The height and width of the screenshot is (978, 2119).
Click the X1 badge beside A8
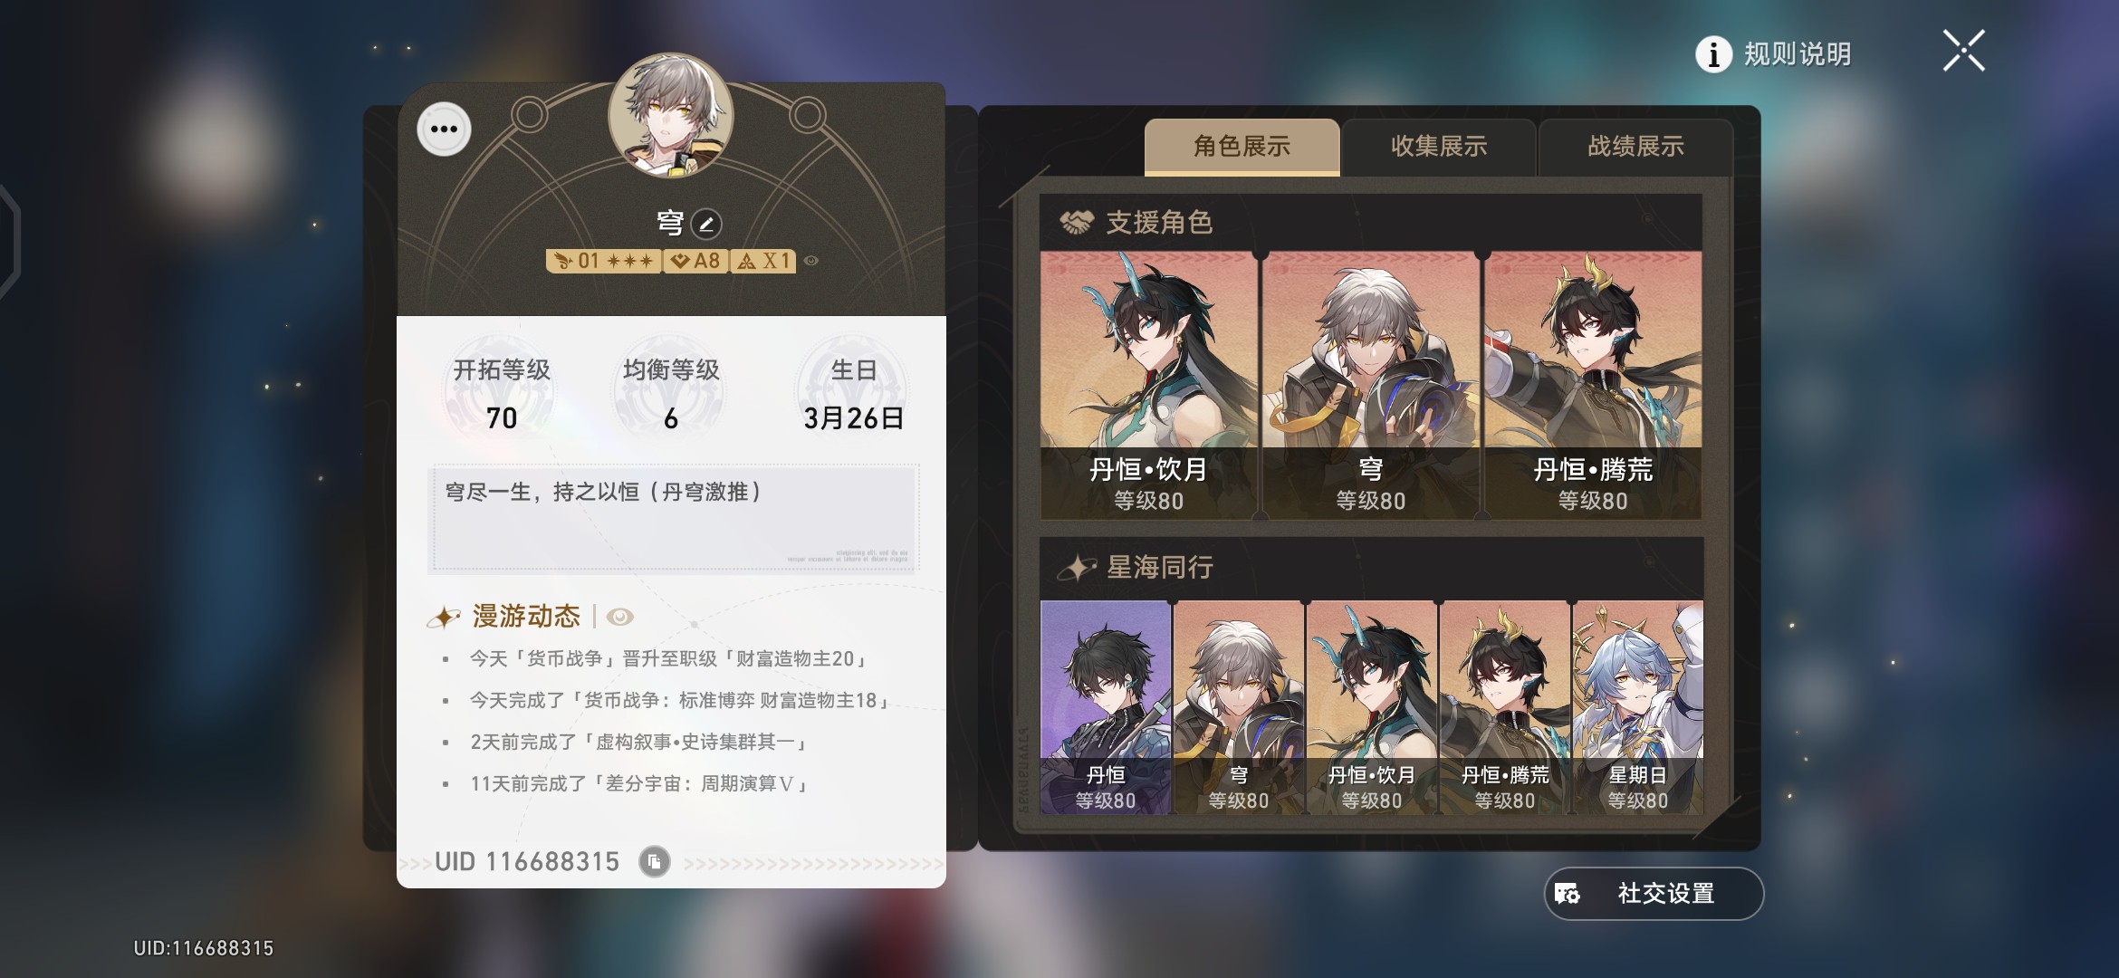(x=763, y=261)
